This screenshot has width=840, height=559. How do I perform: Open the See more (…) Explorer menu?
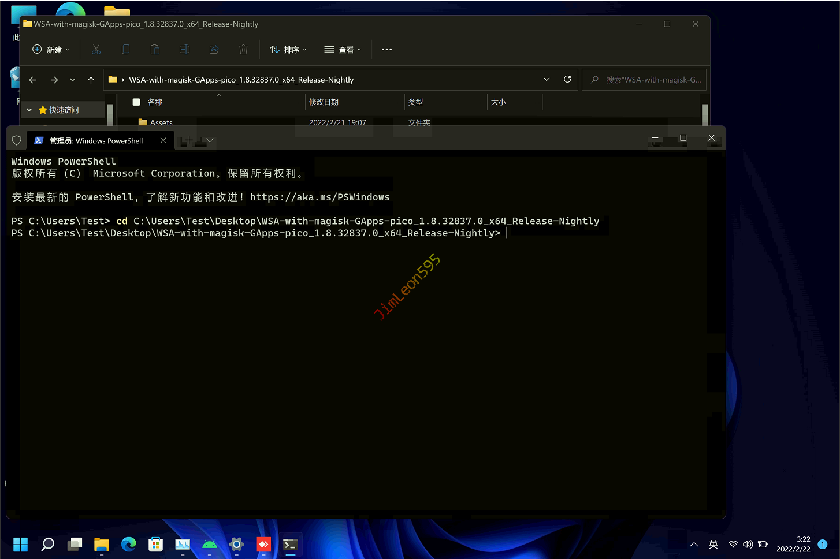coord(386,50)
